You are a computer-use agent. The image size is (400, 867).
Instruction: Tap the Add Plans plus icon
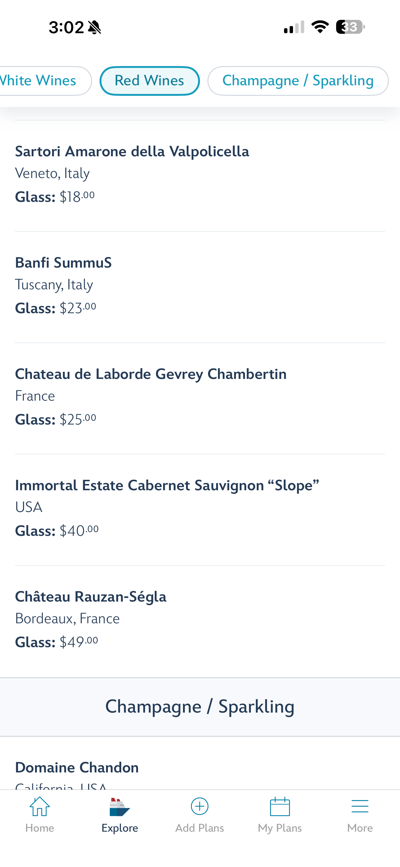tap(200, 807)
